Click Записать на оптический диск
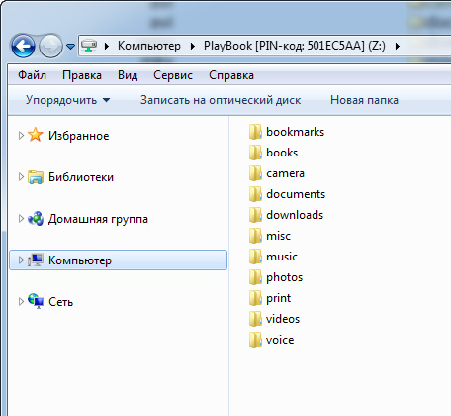 coord(221,100)
